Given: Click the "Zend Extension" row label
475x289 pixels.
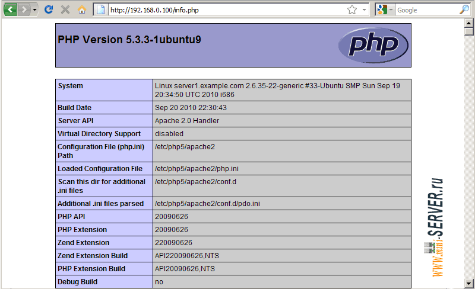Looking at the screenshot, I should click(83, 243).
